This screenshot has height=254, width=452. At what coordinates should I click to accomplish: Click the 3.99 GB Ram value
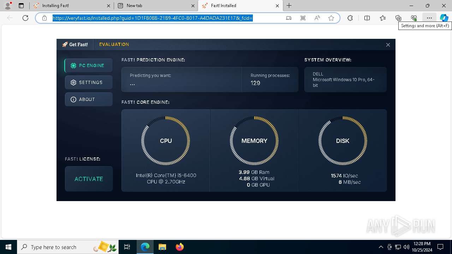click(254, 172)
